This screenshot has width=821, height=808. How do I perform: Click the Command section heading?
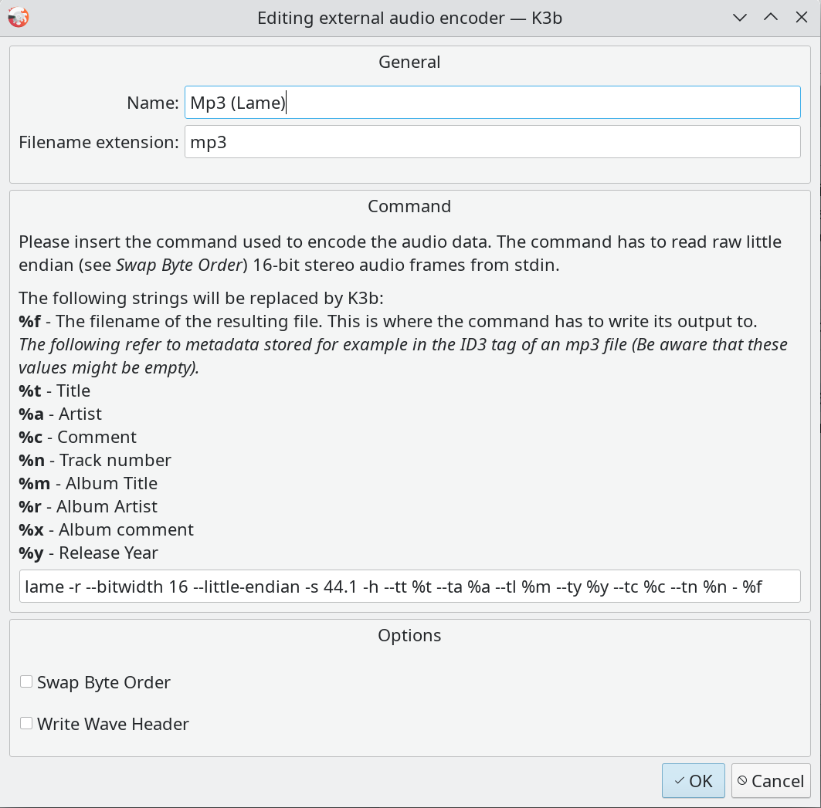[409, 207]
